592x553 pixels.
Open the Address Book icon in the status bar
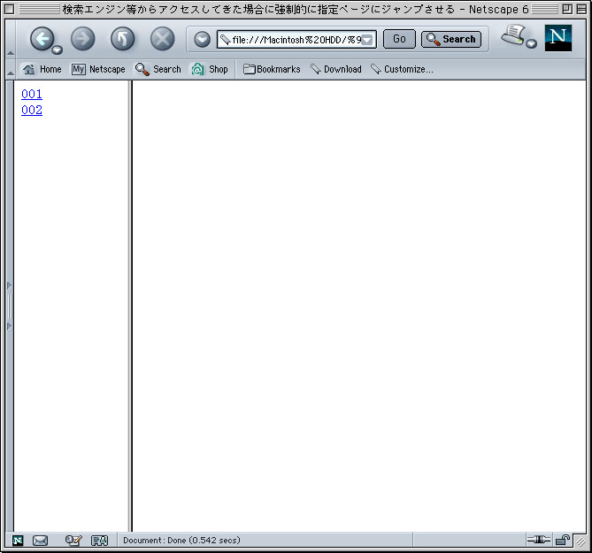pyautogui.click(x=100, y=541)
